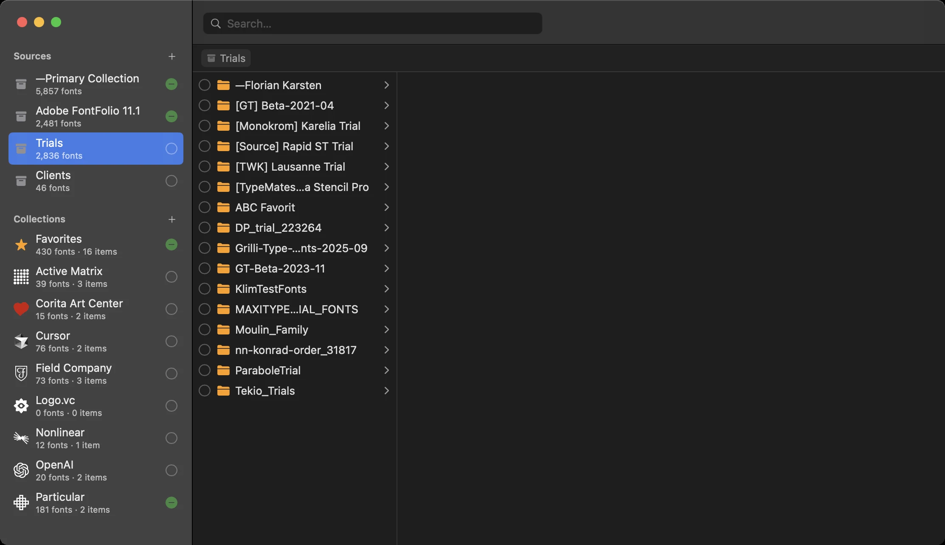This screenshot has width=945, height=545.
Task: Click the Field Company shield icon
Action: (21, 374)
